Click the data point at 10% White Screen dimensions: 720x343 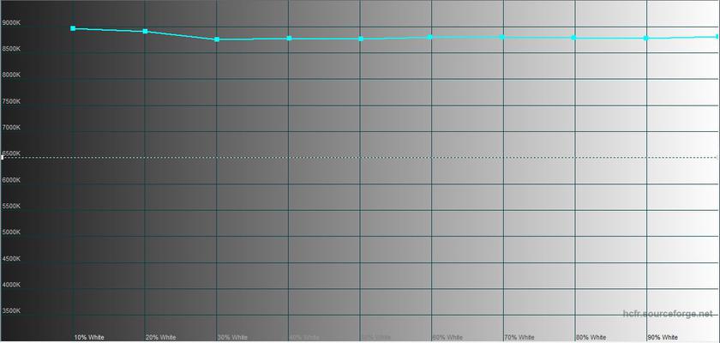73,28
